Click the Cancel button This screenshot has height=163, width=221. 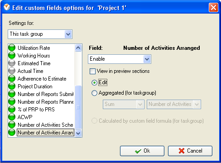(x=190, y=151)
